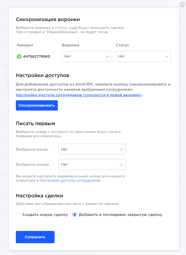Close the settings dialog with the X icon

coord(182,5)
